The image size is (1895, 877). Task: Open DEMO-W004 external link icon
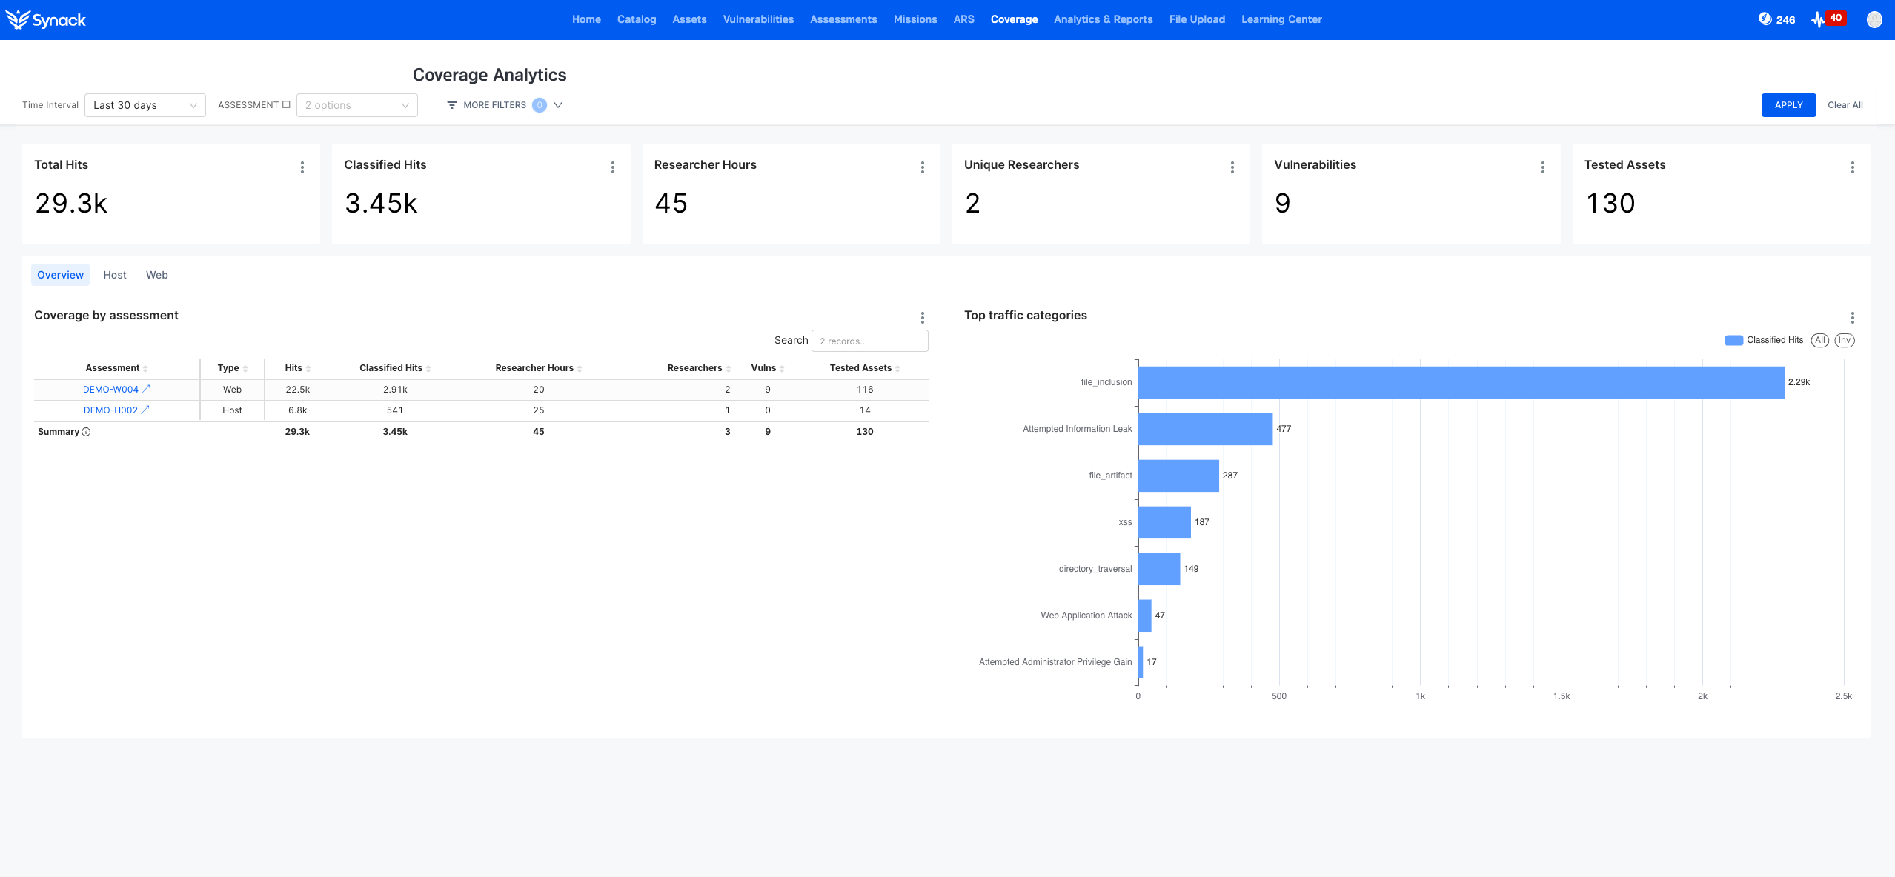click(146, 389)
